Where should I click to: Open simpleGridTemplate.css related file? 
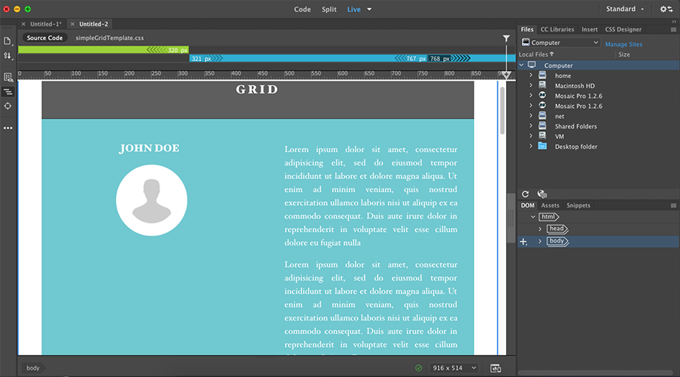(110, 38)
